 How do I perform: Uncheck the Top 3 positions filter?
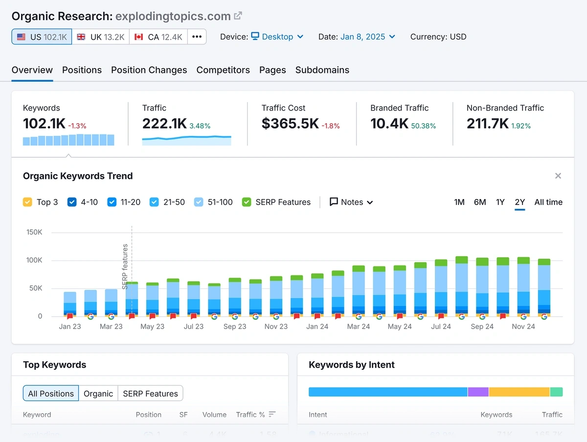(27, 202)
